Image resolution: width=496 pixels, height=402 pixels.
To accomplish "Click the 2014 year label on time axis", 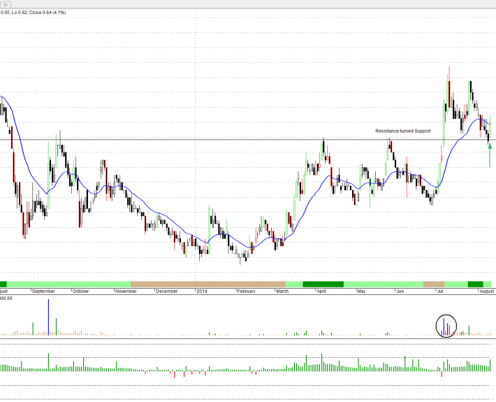I will click(x=202, y=291).
